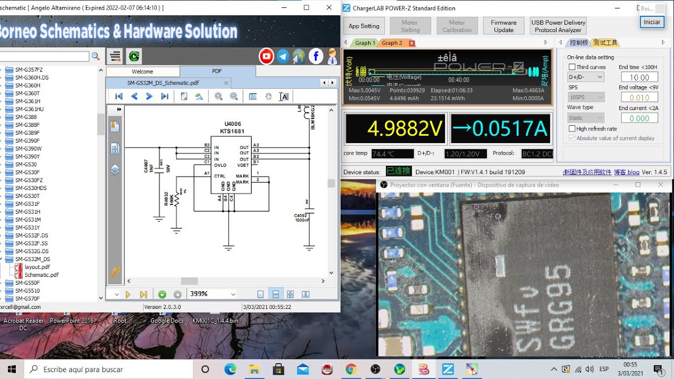Image resolution: width=674 pixels, height=379 pixels.
Task: Open the Windows Start menu
Action: click(12, 369)
